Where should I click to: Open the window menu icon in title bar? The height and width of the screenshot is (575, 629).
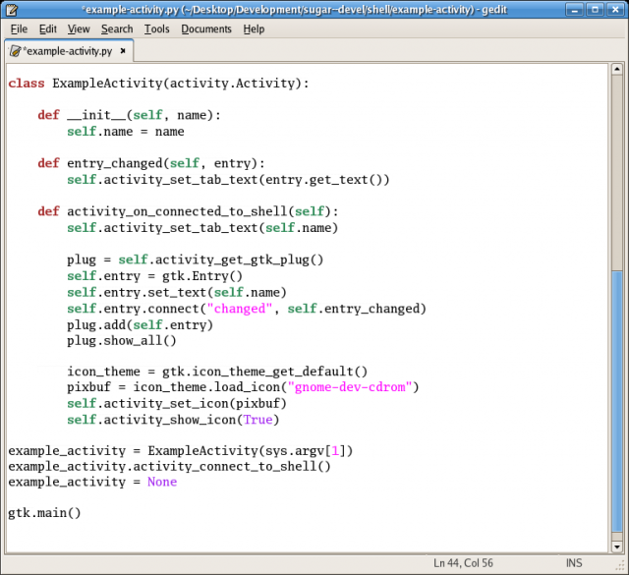(10, 10)
